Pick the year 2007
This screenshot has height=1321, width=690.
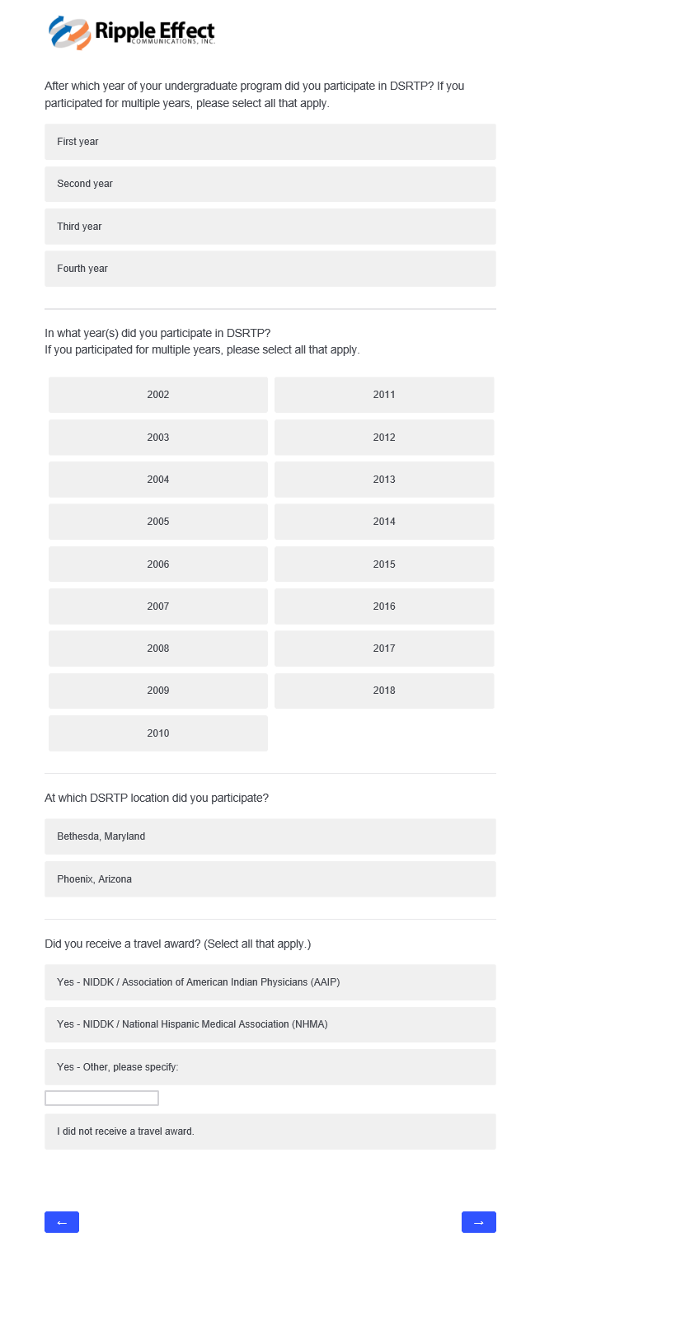pos(158,607)
